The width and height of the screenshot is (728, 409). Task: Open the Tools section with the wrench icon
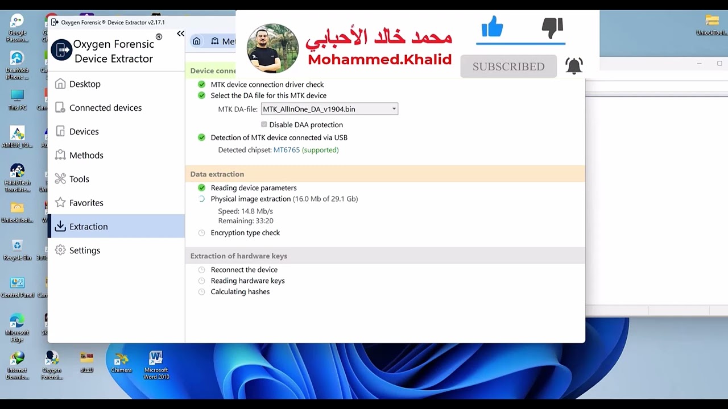[116, 180]
